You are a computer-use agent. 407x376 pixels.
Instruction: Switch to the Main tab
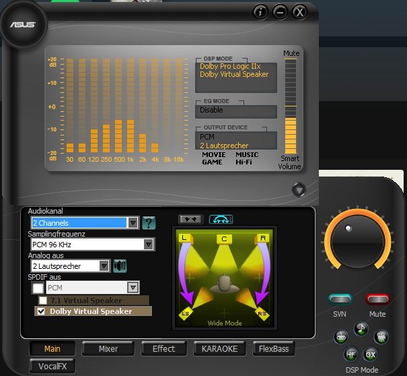pos(52,348)
